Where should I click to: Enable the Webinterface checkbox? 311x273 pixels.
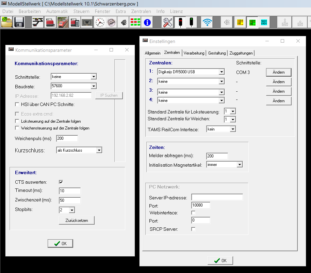(x=193, y=213)
